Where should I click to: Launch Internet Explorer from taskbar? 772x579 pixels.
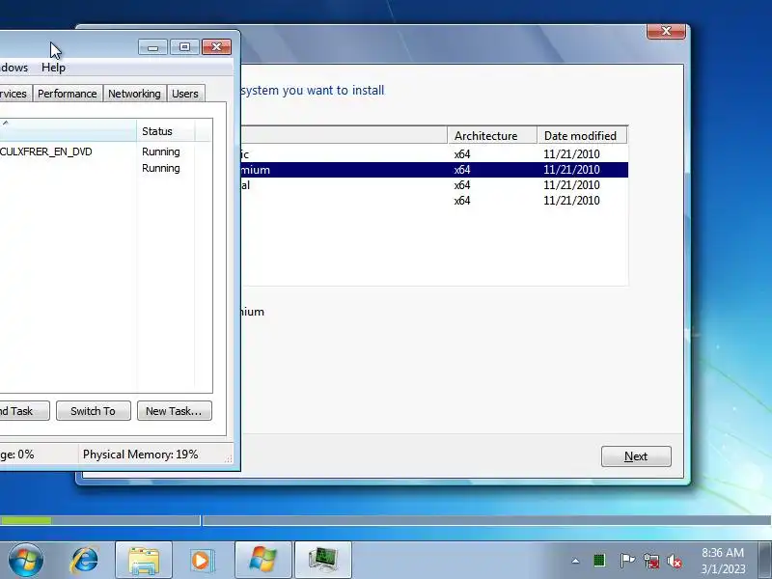[x=85, y=561]
